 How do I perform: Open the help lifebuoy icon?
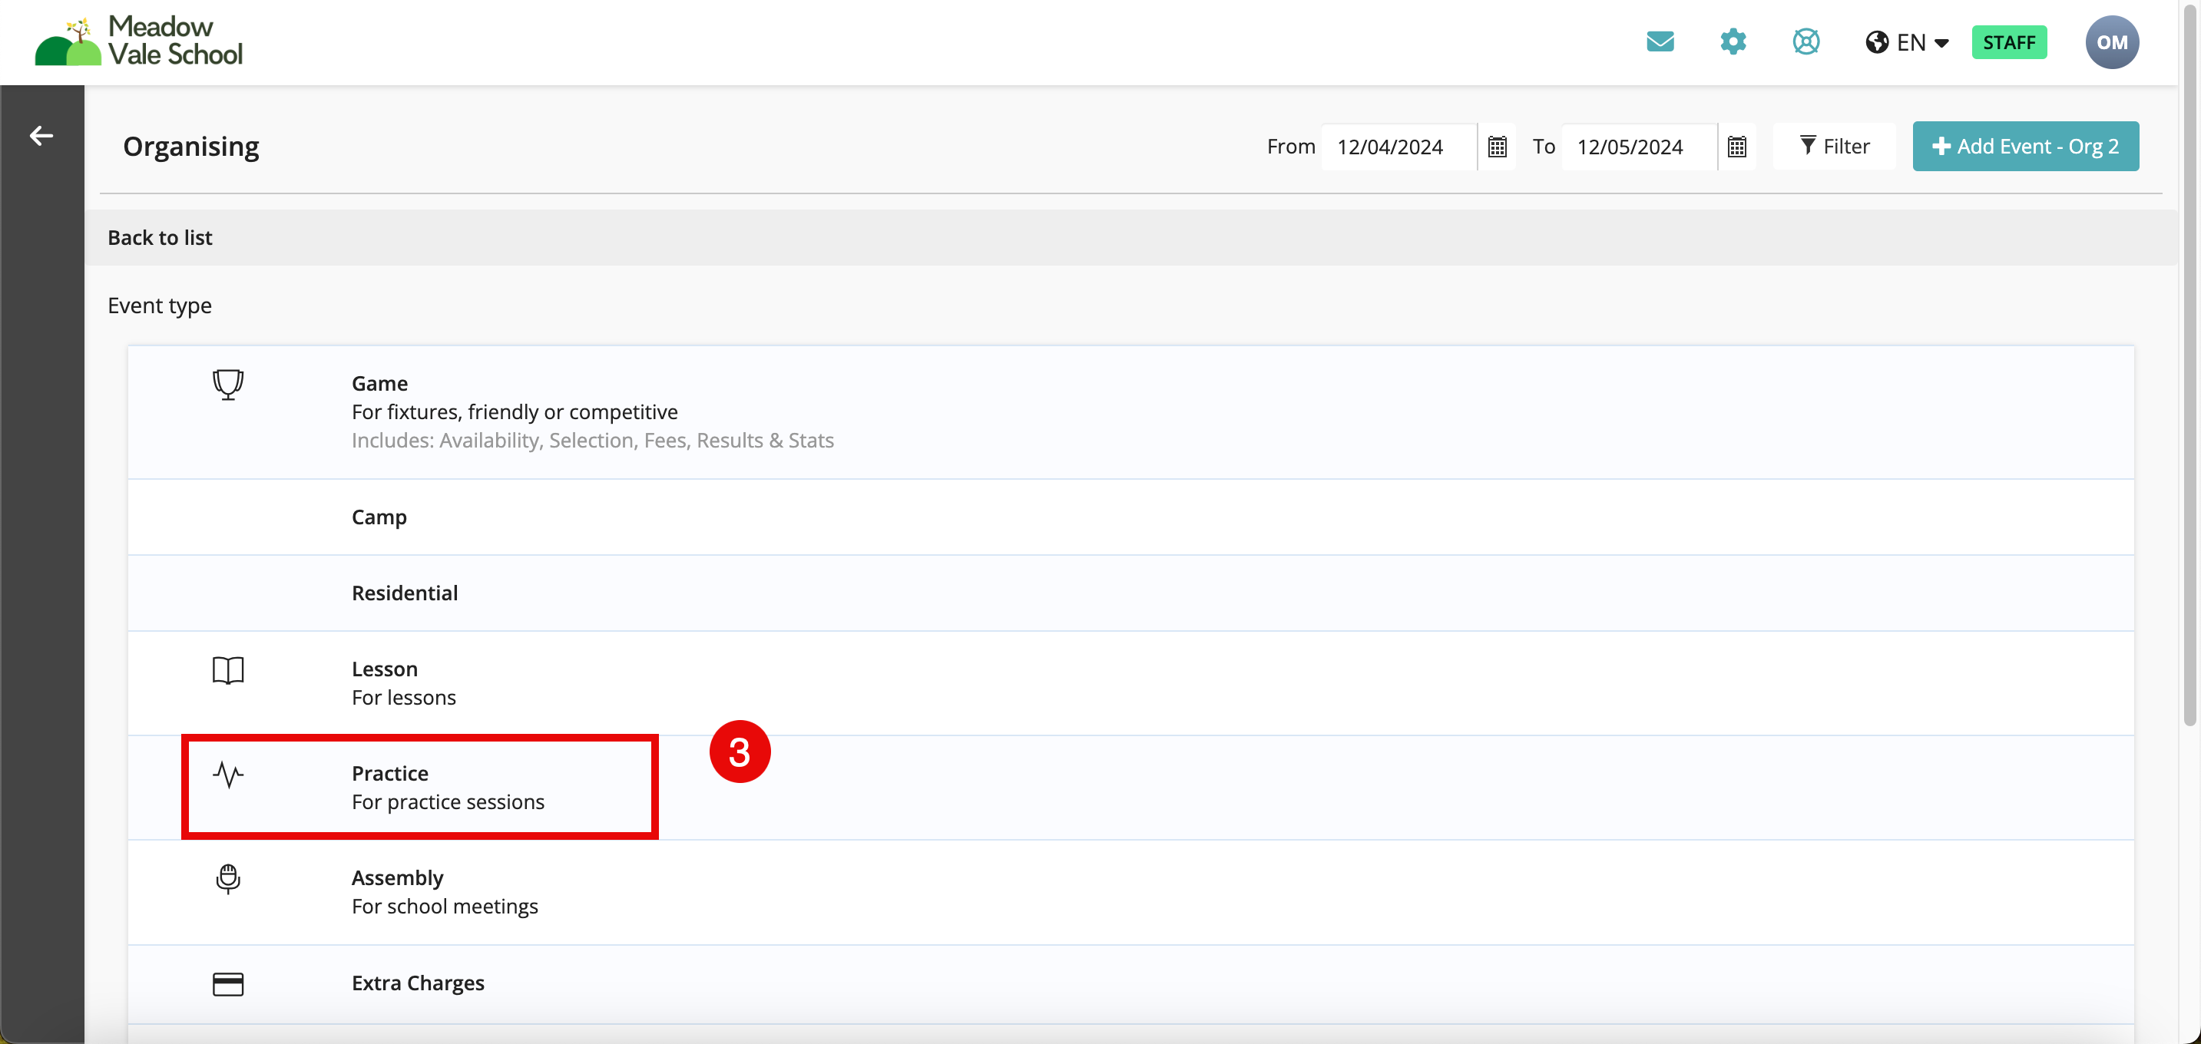pyautogui.click(x=1805, y=42)
